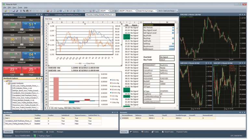Click the Workbook Explorer vertical scrollbar

[x=42, y=95]
